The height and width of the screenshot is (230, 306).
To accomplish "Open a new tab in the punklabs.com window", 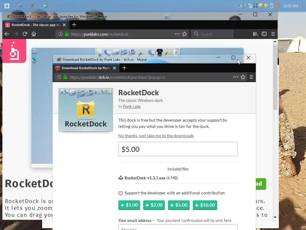I will click(74, 25).
